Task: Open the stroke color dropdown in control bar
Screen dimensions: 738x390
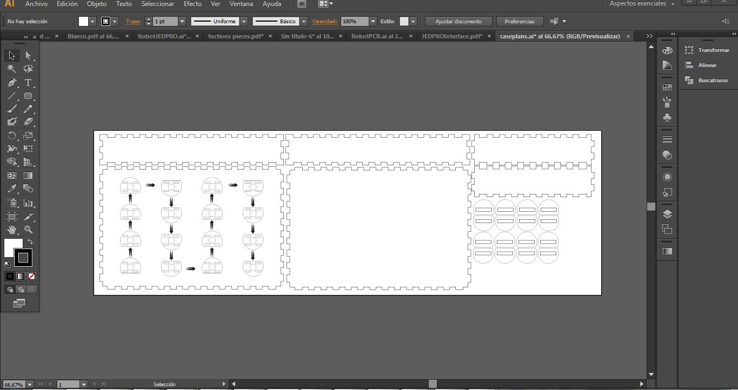Action: [115, 22]
